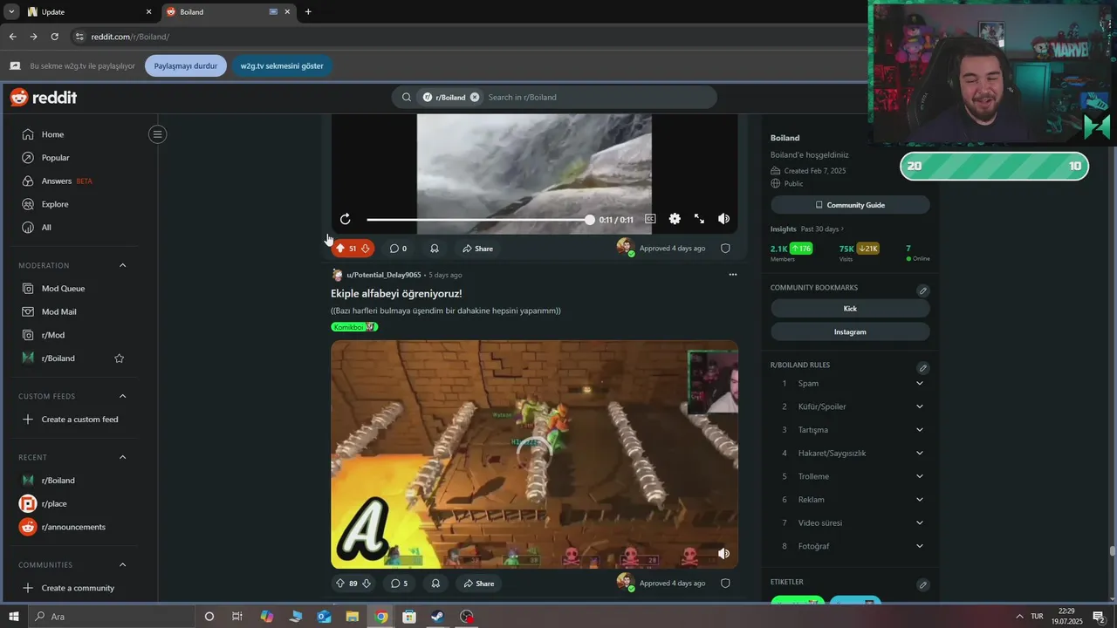Open post titled Ekiple alfabeyi öğreniyoruz!
Image resolution: width=1117 pixels, height=628 pixels.
pos(396,294)
